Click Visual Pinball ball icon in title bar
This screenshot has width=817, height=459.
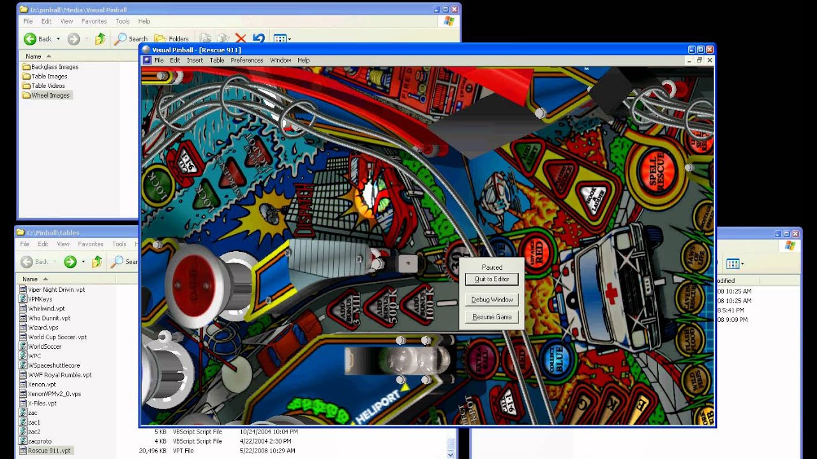point(146,50)
